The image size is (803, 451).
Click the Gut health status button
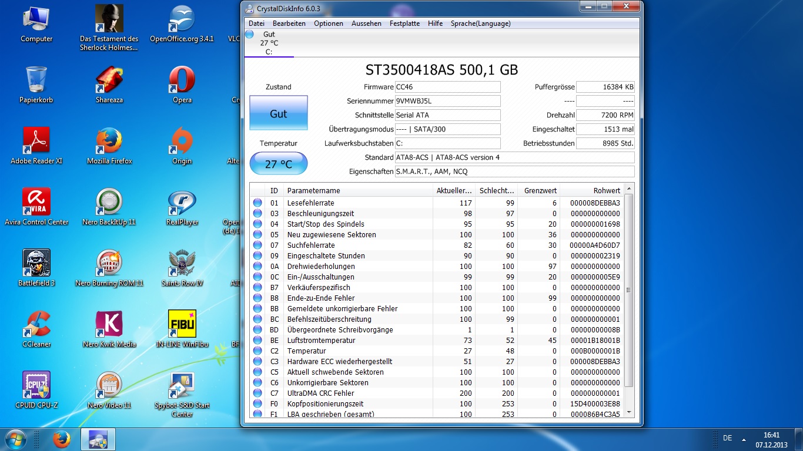pyautogui.click(x=279, y=113)
